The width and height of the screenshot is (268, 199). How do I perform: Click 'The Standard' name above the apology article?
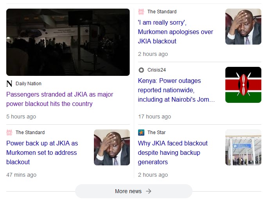162,12
